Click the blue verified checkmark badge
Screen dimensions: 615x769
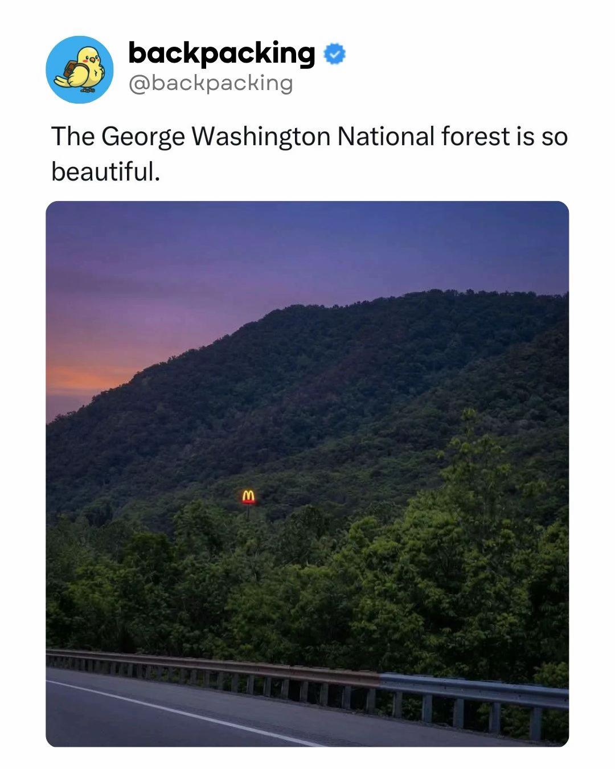pos(335,54)
